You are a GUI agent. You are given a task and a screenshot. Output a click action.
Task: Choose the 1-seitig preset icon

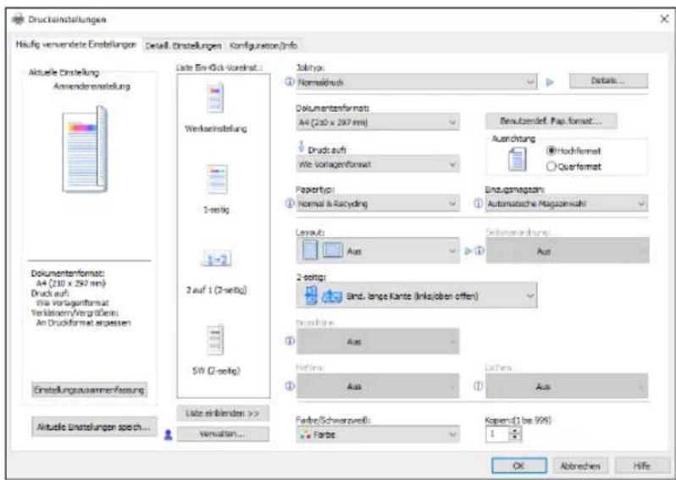[x=217, y=179]
